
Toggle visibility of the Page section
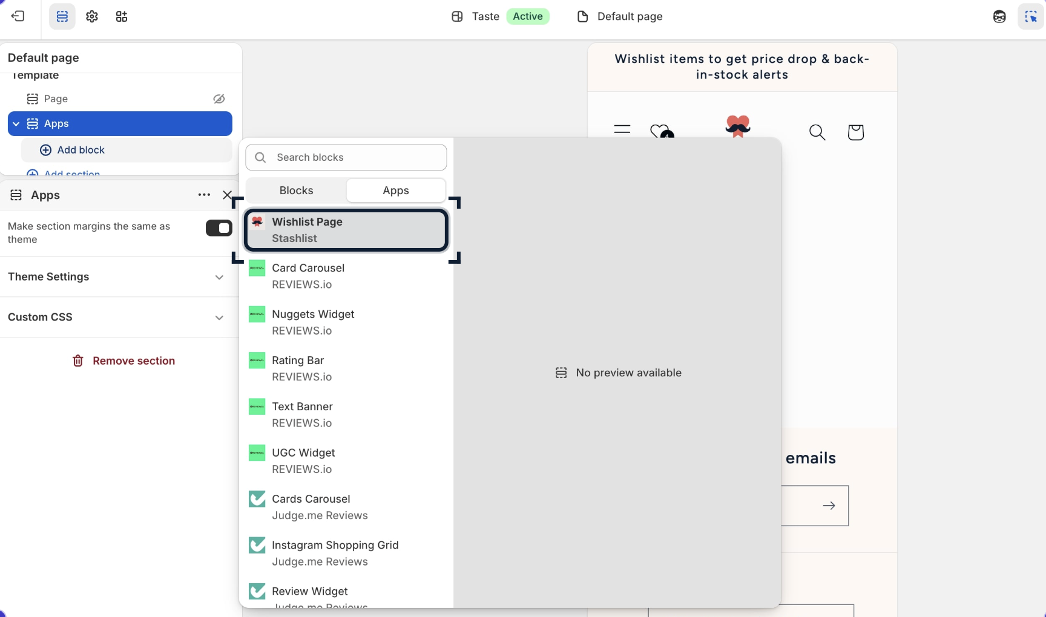tap(219, 99)
